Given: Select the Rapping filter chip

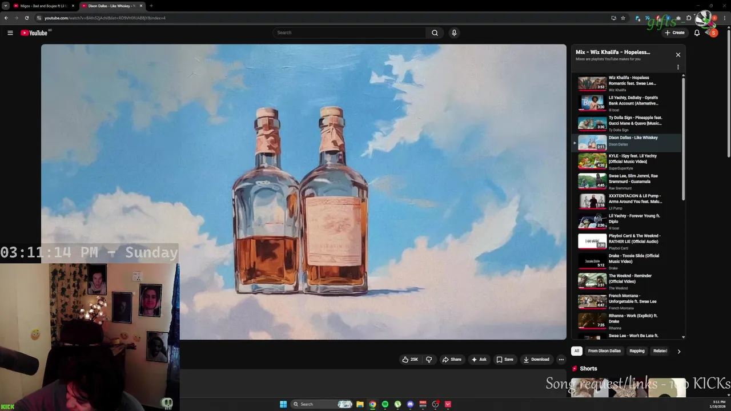Looking at the screenshot, I should click(x=637, y=351).
